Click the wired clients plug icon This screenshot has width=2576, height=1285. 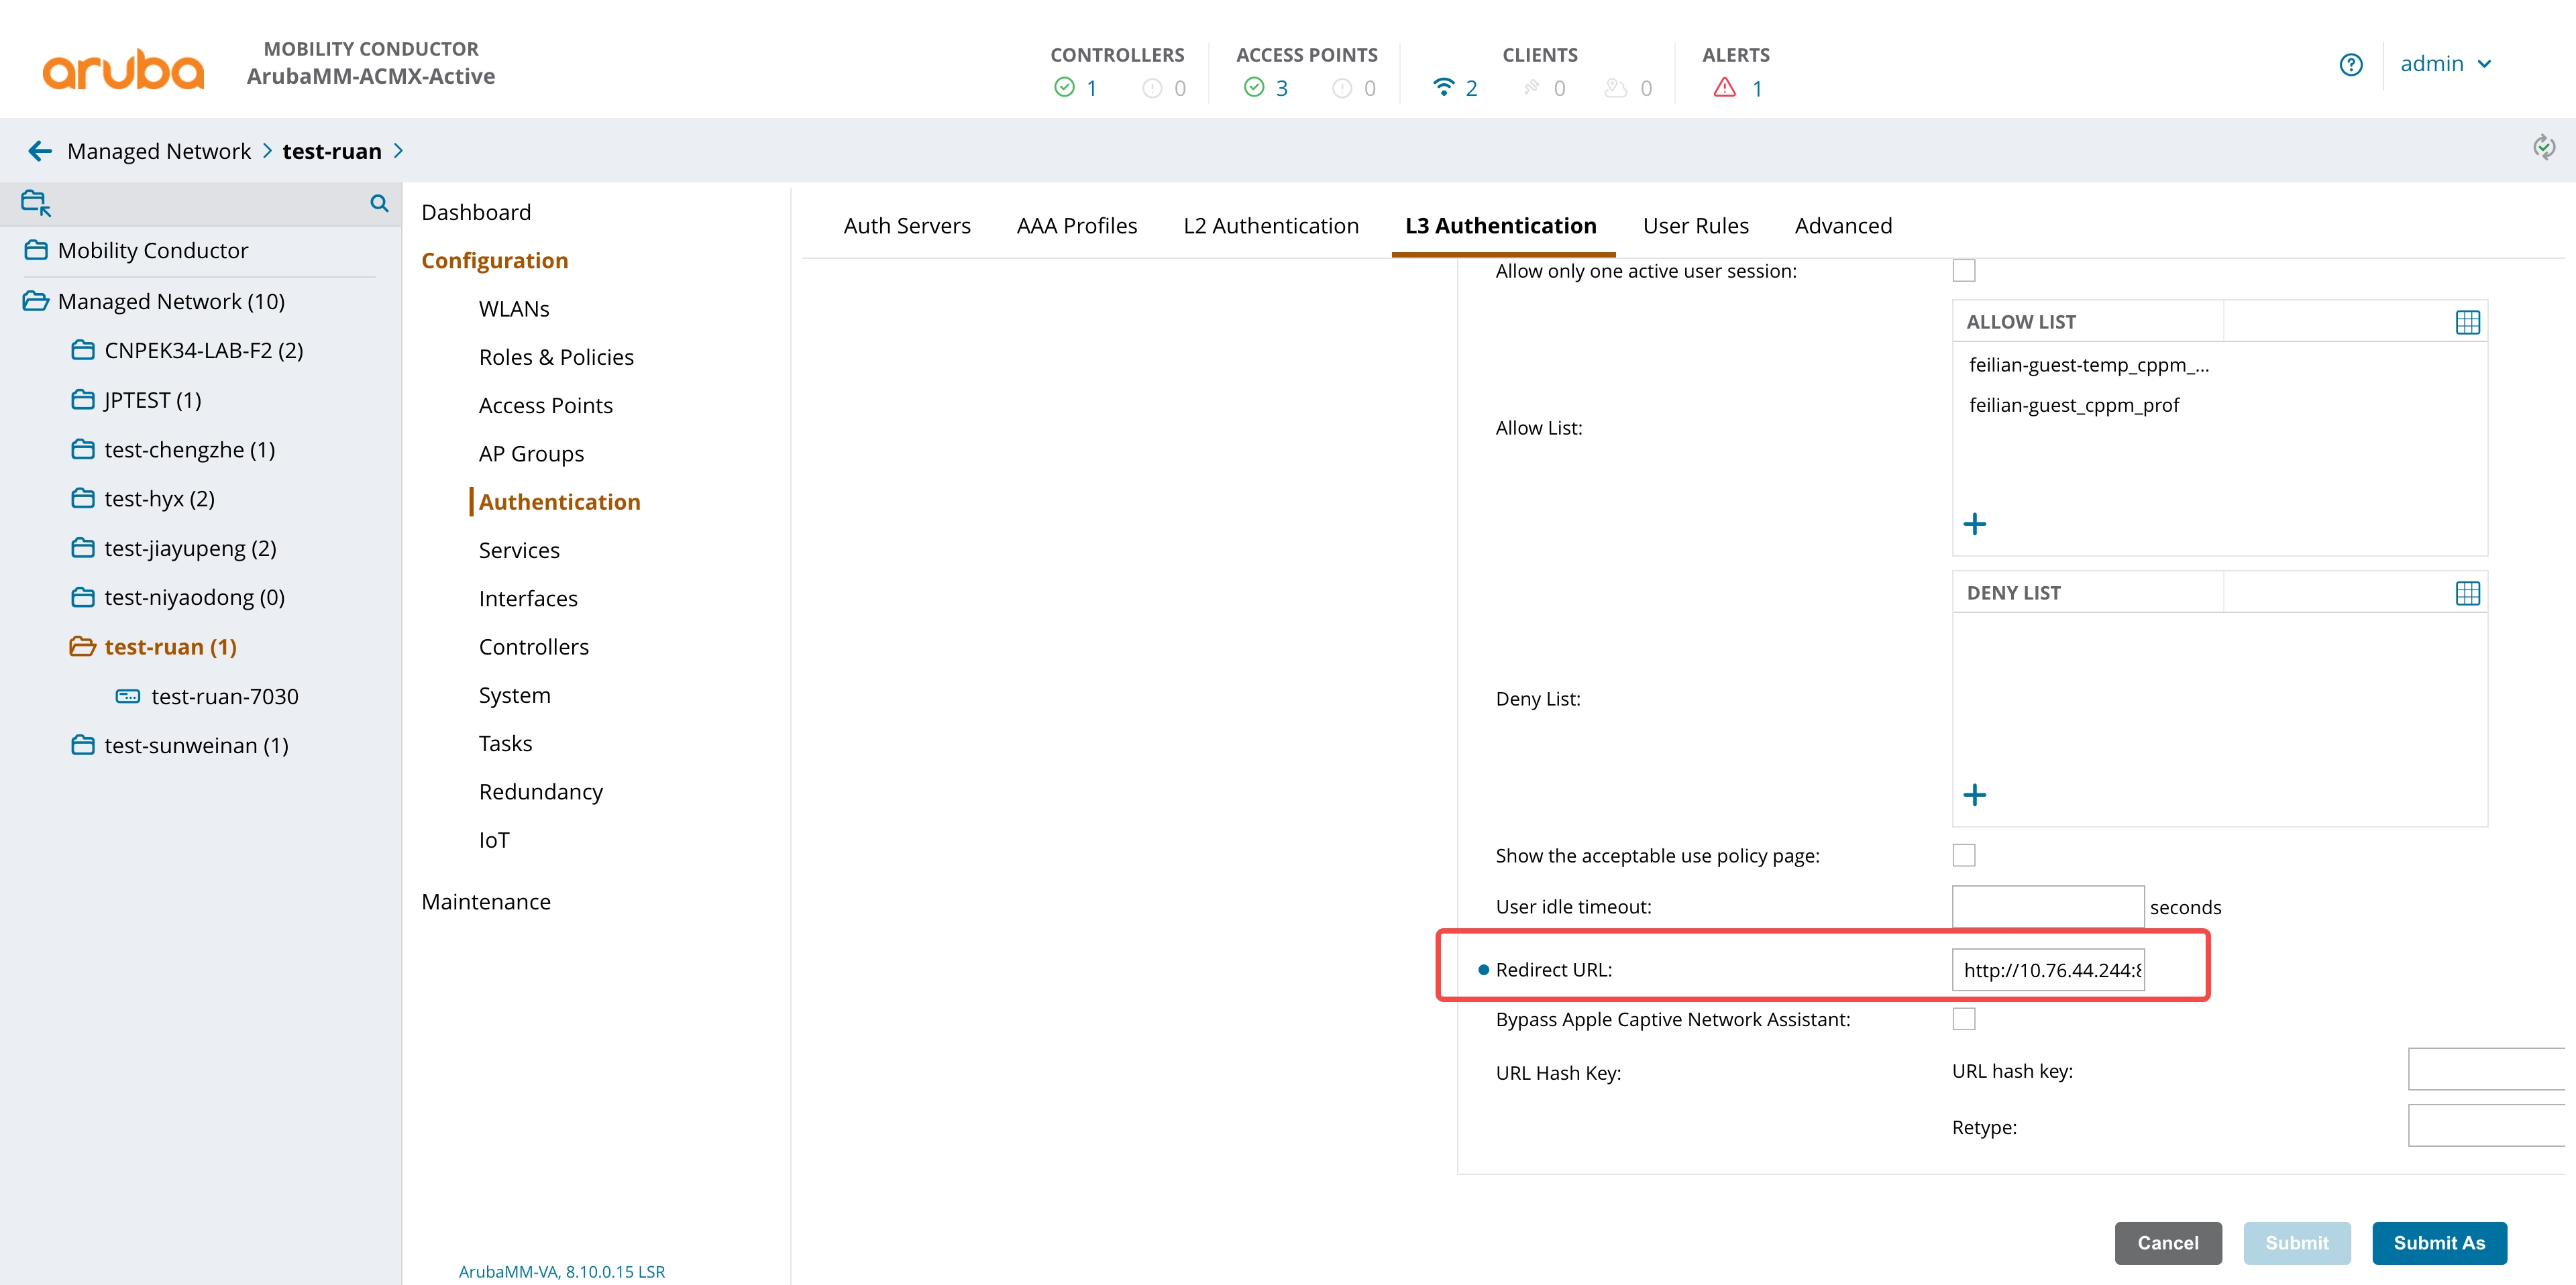click(1531, 88)
